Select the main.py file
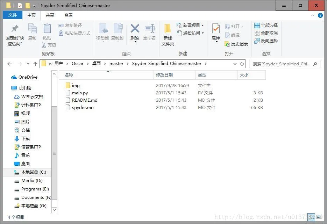Image resolution: width=327 pixels, height=224 pixels. (x=80, y=93)
